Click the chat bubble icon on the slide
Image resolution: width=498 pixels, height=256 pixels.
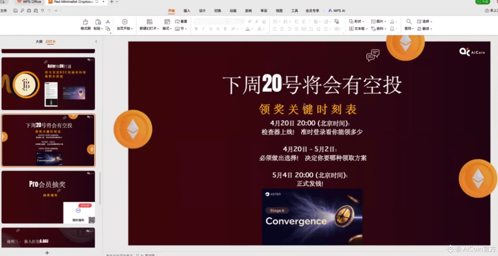[x=373, y=55]
